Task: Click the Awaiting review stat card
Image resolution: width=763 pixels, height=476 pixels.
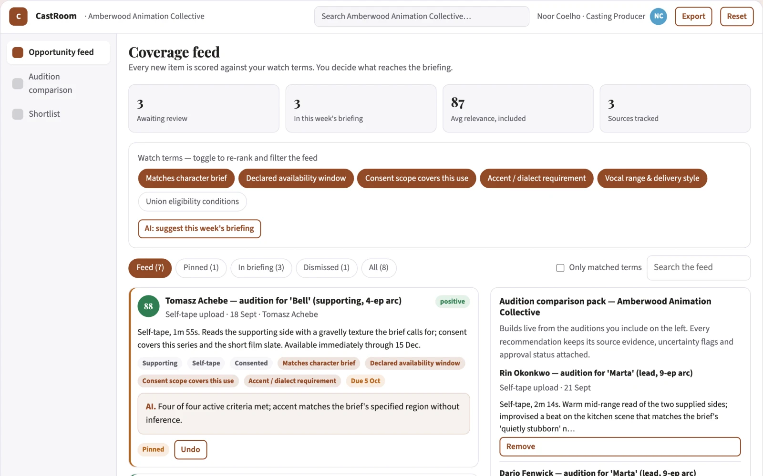Action: (x=204, y=109)
